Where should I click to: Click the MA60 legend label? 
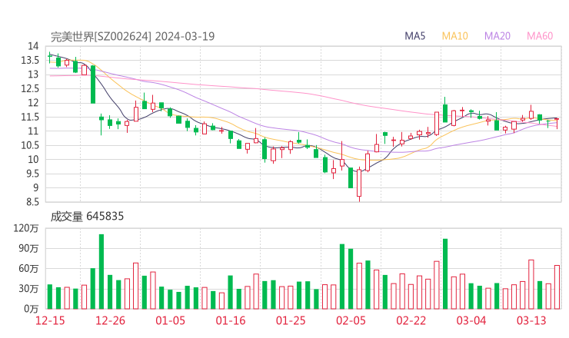pos(540,36)
